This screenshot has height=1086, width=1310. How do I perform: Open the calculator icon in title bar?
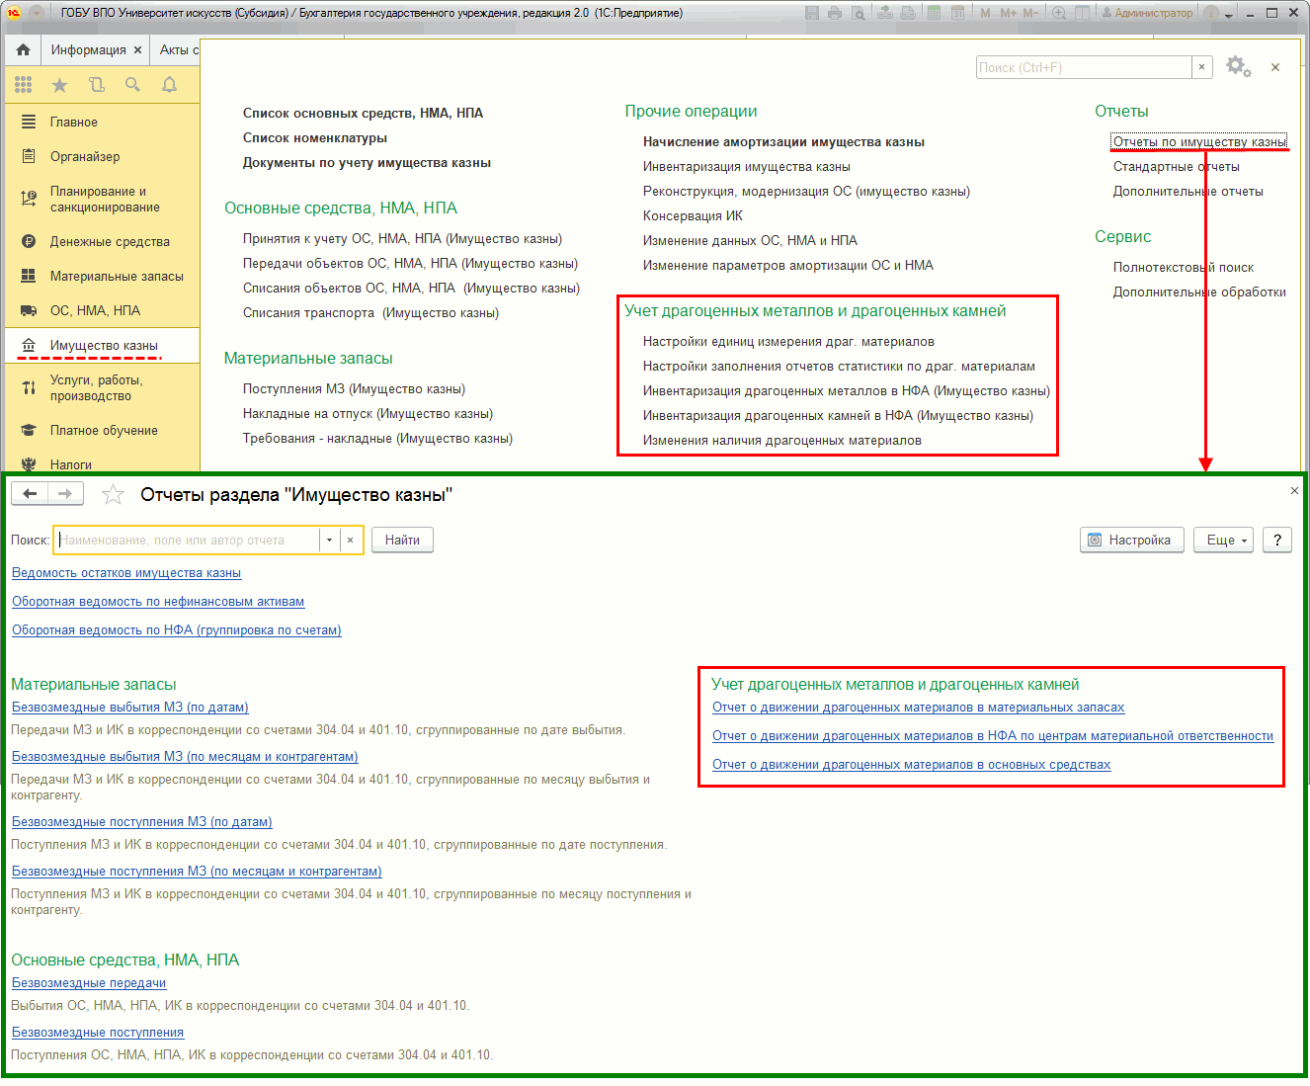pos(934,13)
